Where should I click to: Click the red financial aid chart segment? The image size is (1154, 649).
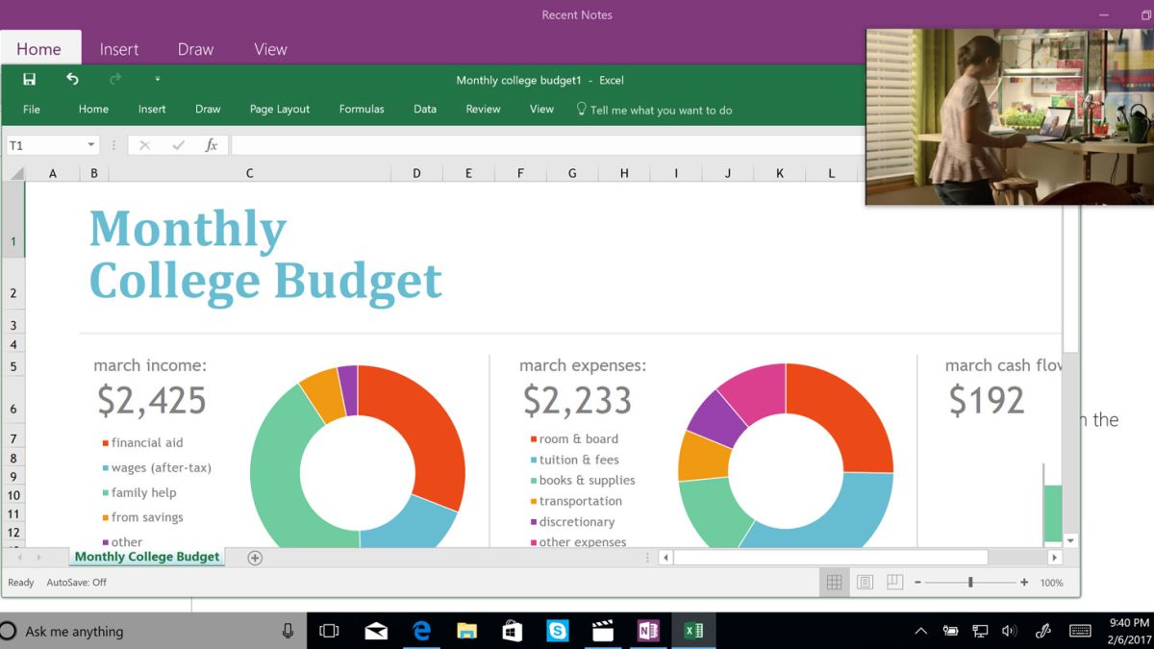(428, 433)
